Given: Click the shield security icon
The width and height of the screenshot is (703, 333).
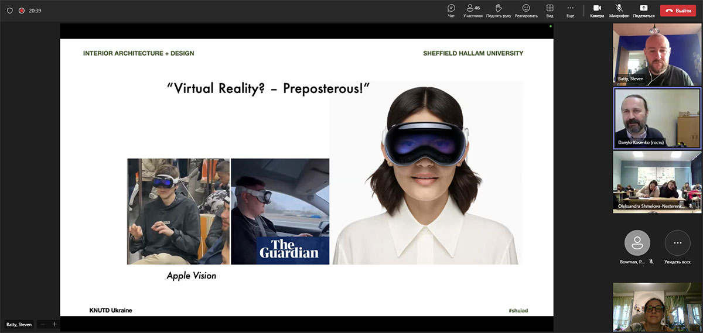Looking at the screenshot, I should click(9, 11).
